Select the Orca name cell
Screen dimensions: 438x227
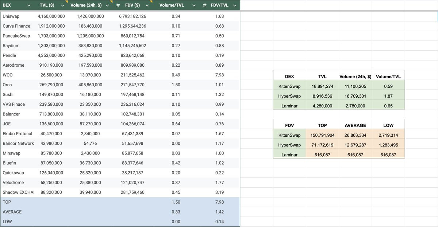tap(7, 85)
